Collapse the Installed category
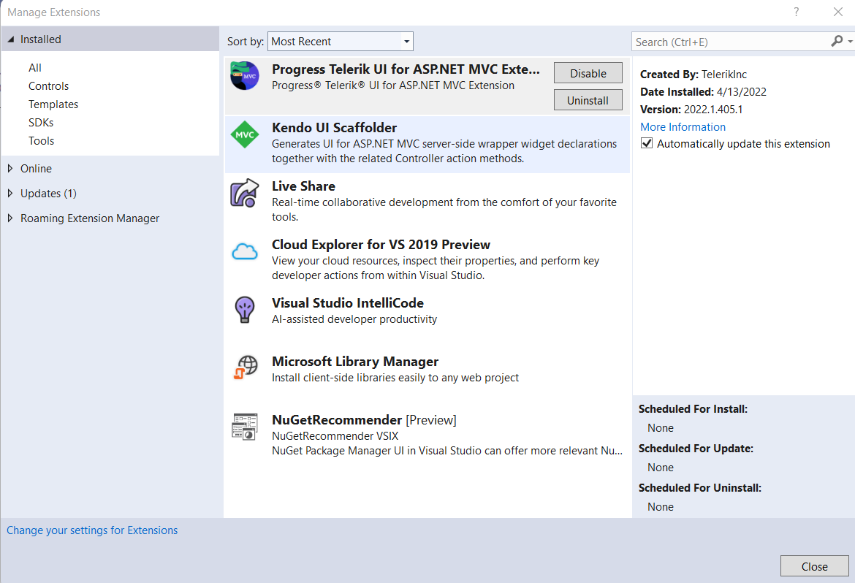The image size is (855, 583). coord(10,39)
